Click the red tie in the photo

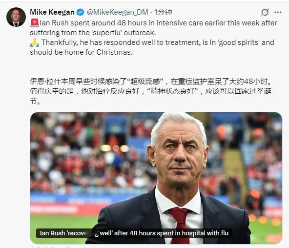[x=180, y=225]
